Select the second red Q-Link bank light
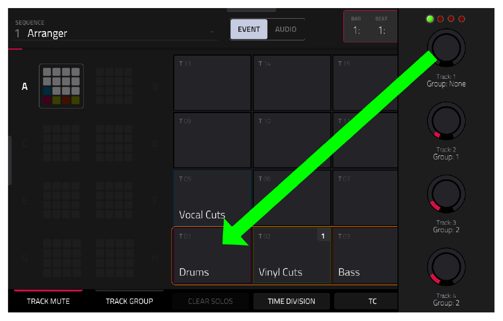The height and width of the screenshot is (321, 503). (450, 19)
